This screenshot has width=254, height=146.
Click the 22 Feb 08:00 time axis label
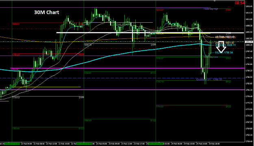coord(39,144)
